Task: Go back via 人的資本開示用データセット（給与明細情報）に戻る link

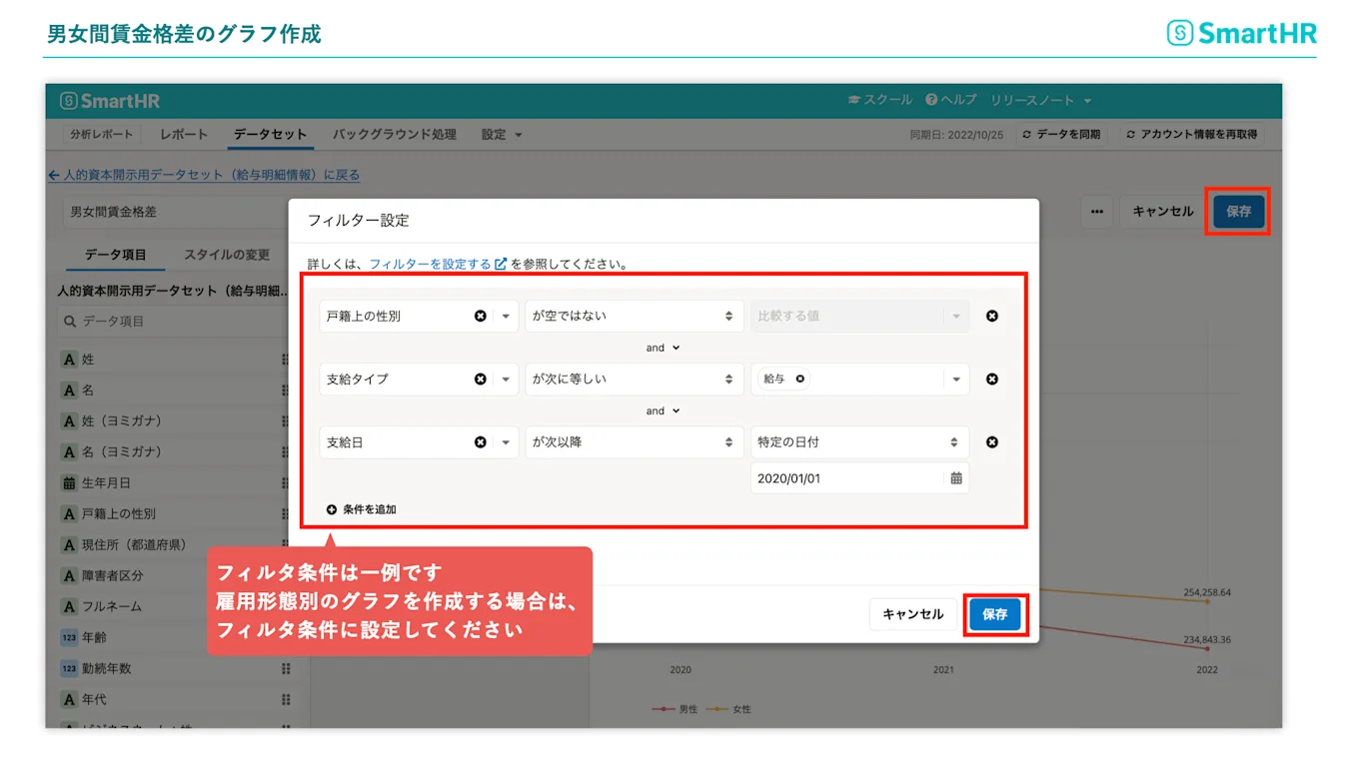Action: click(x=204, y=175)
